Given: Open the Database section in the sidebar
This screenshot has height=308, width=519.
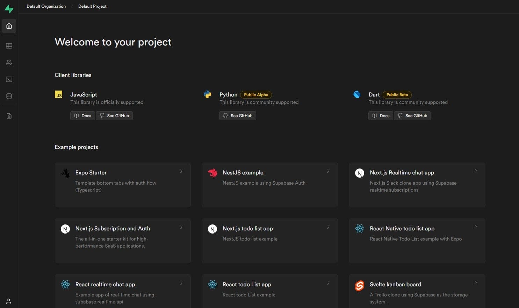Looking at the screenshot, I should (9, 96).
